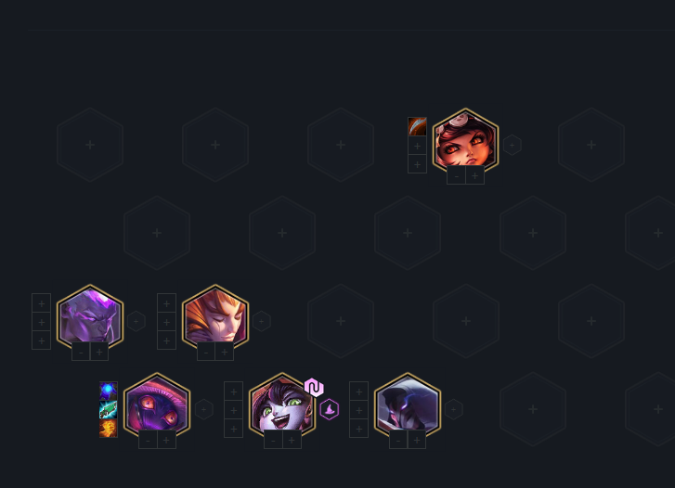Decrease star level of the purple stone champion
This screenshot has height=488, width=675.
point(81,352)
